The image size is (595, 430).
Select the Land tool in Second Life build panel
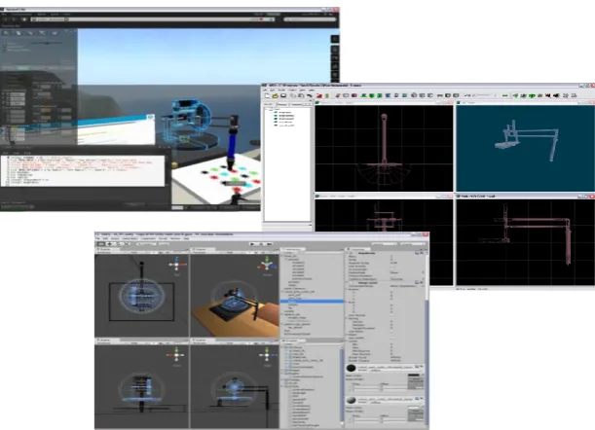click(x=55, y=33)
